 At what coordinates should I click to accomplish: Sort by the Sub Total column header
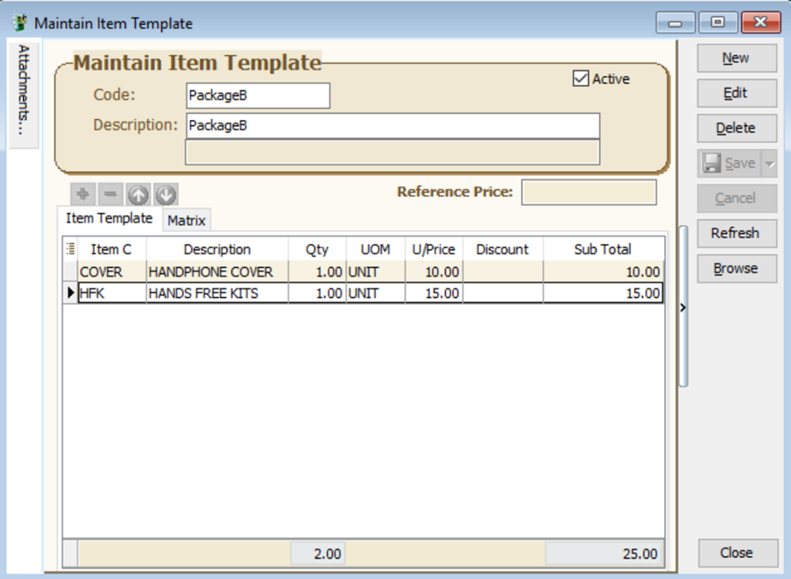tap(602, 249)
